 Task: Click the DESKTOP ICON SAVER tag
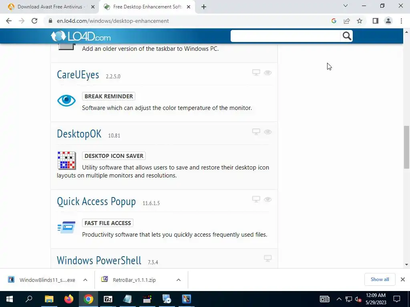114,156
